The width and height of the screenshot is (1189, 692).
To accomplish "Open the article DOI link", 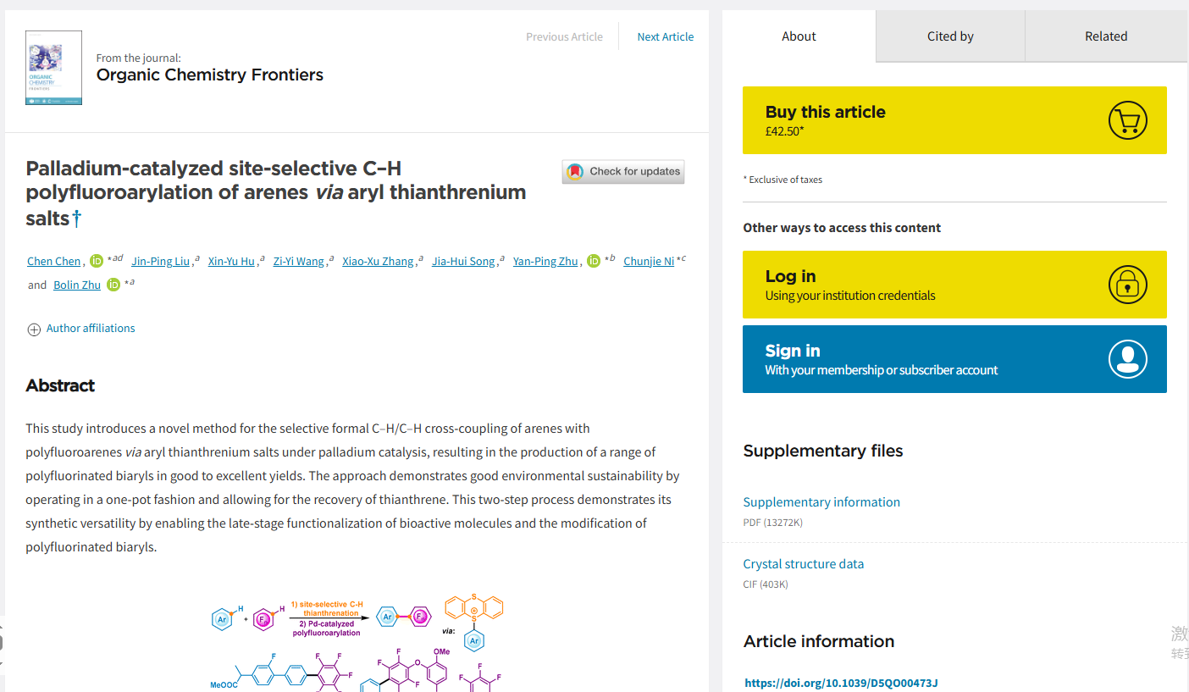I will [x=842, y=683].
